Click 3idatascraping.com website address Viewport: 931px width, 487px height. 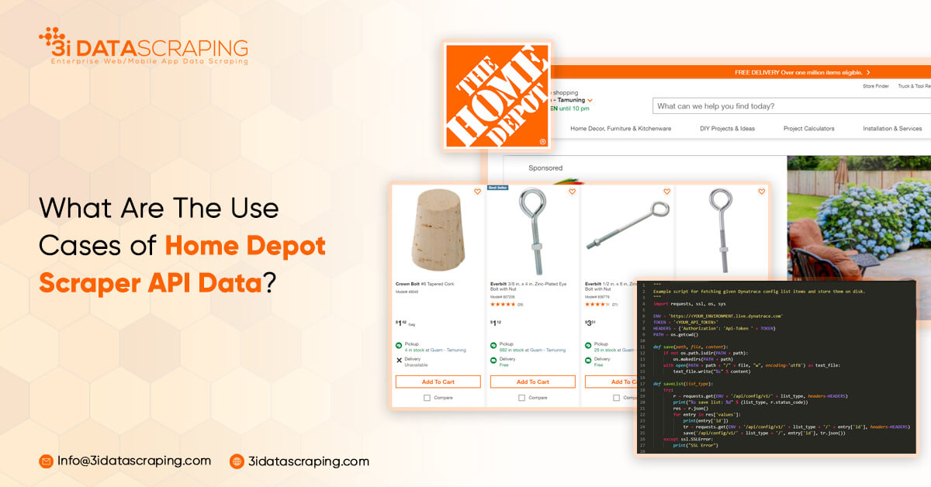(308, 461)
